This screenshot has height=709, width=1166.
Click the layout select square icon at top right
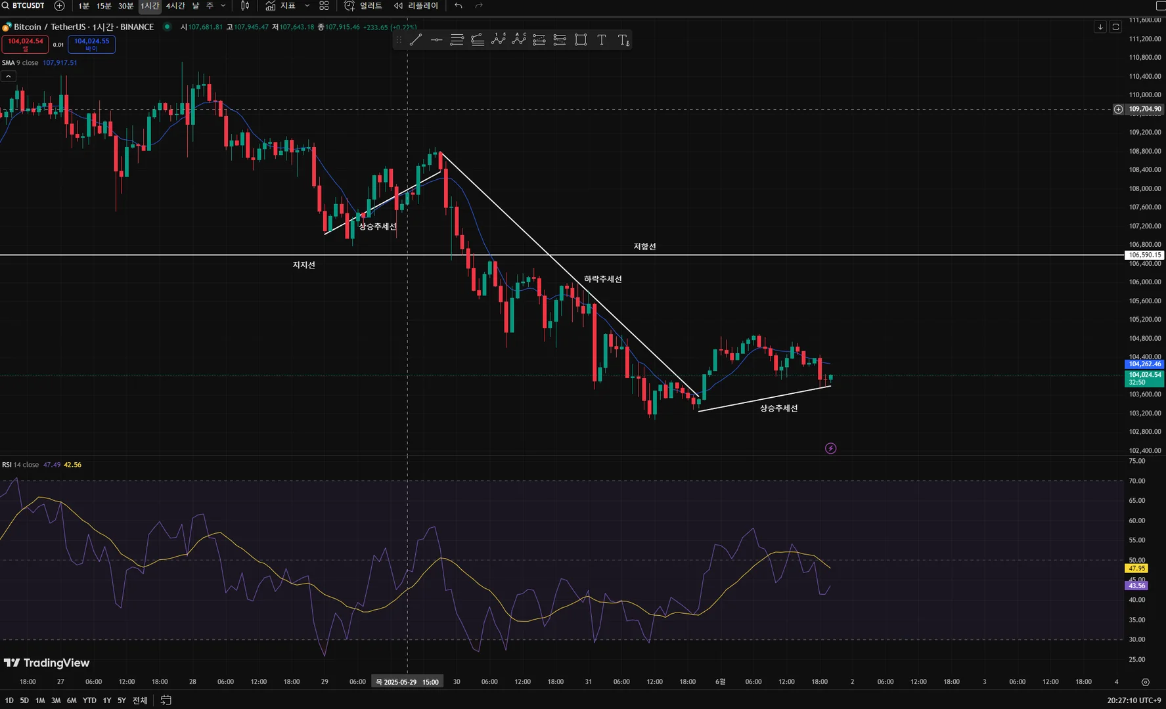click(1160, 6)
